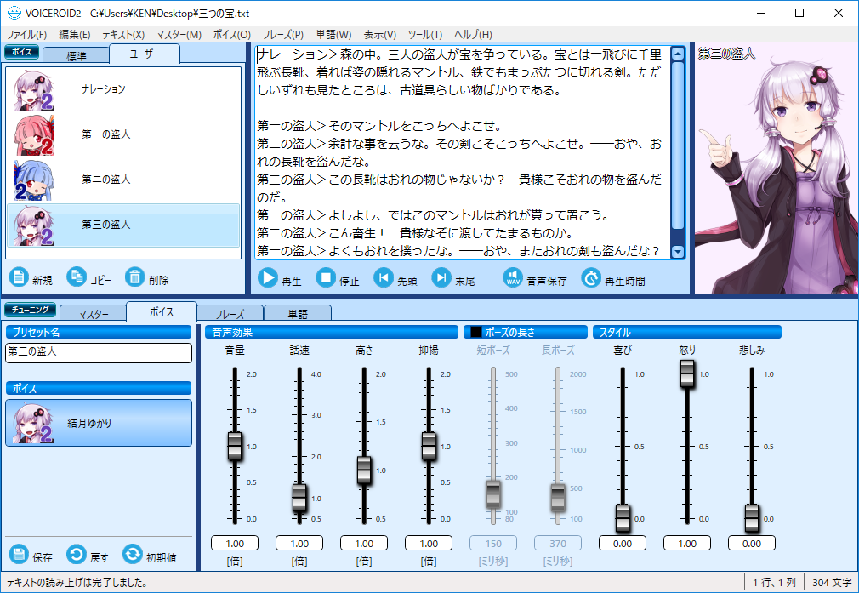Reset to defaults with 初期値 icon
This screenshot has width=859, height=593.
tap(132, 554)
